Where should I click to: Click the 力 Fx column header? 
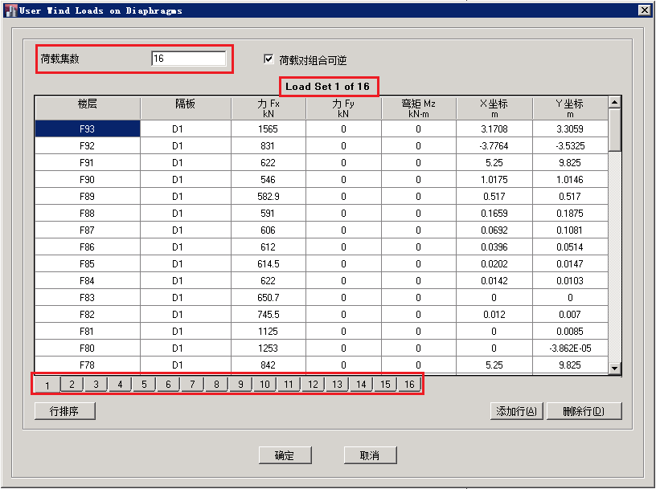click(x=268, y=108)
